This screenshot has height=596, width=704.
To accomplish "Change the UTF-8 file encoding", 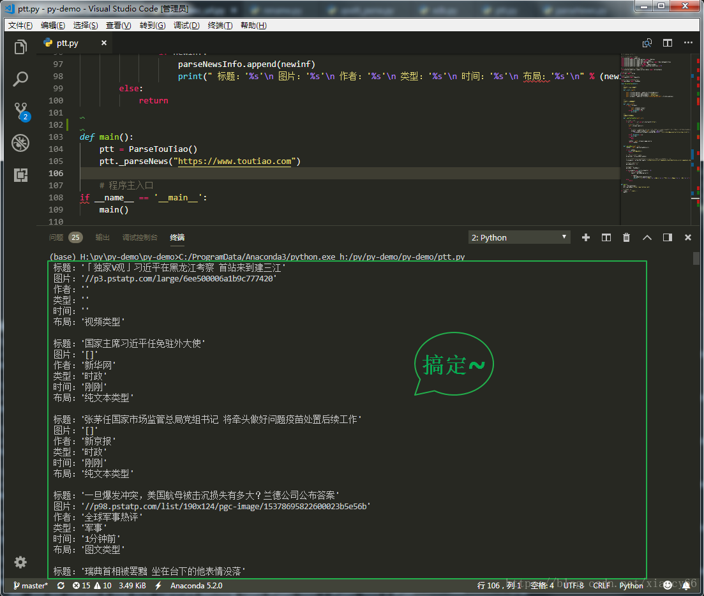I will pos(573,585).
